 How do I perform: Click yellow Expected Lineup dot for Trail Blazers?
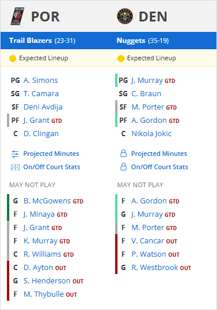click(13, 59)
